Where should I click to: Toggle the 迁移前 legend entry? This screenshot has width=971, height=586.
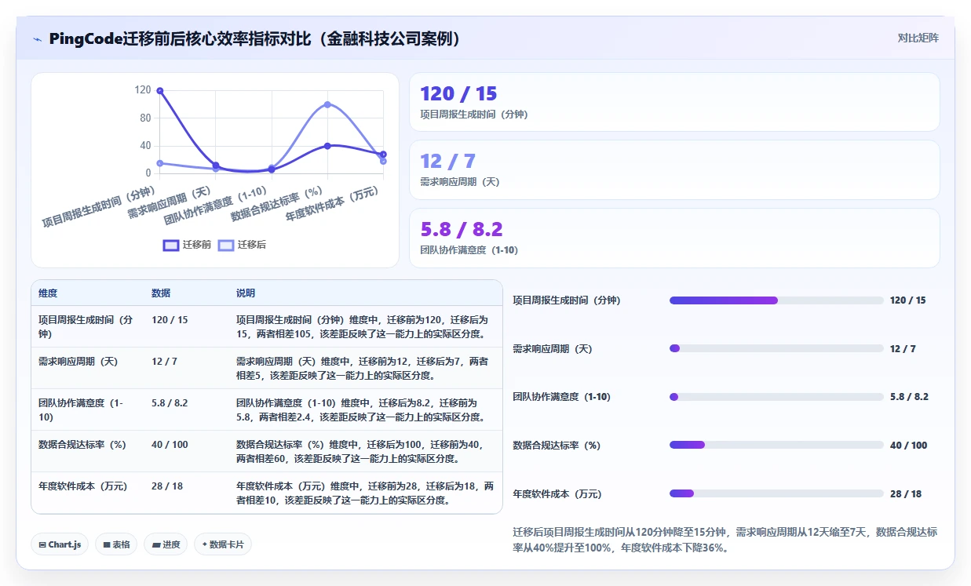tap(187, 245)
